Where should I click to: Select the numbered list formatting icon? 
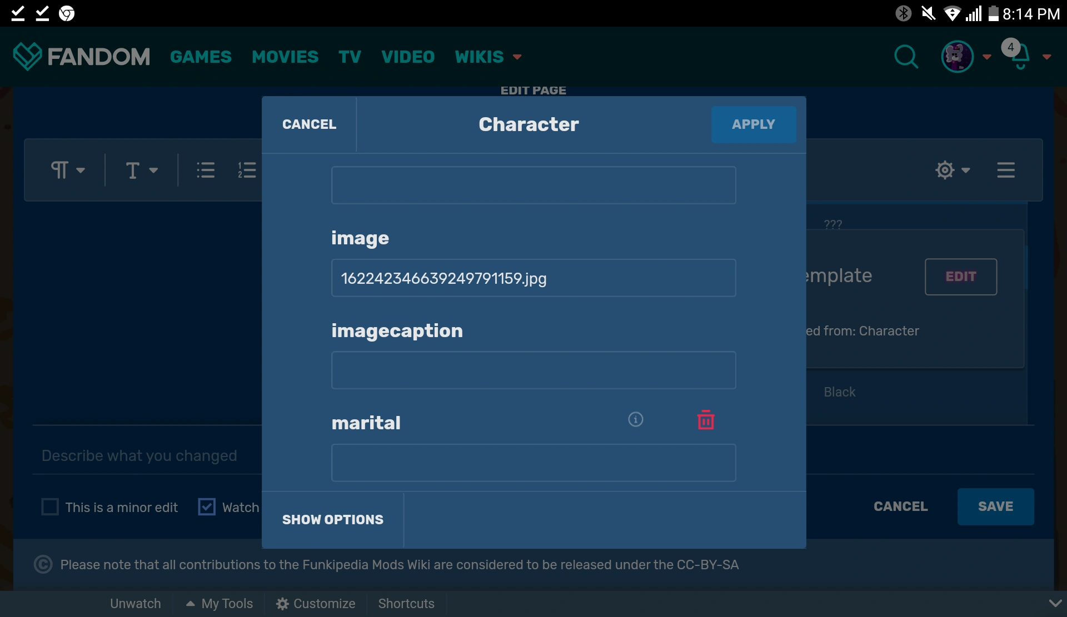[246, 170]
